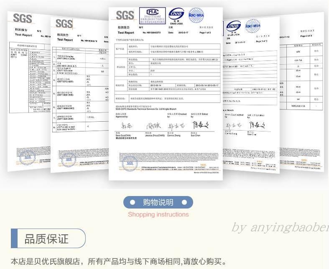
Task: Click the 'Approved by:' label on center report
Action: (122, 117)
